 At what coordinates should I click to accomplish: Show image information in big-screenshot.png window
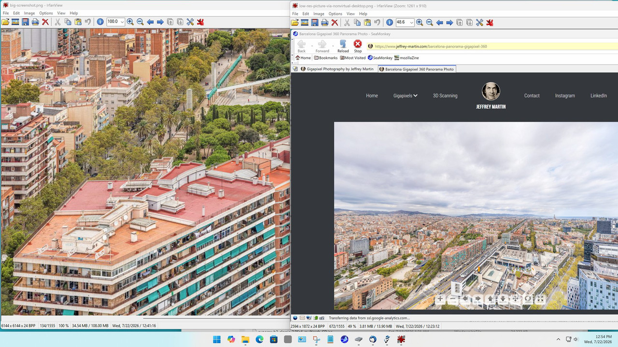pyautogui.click(x=100, y=22)
